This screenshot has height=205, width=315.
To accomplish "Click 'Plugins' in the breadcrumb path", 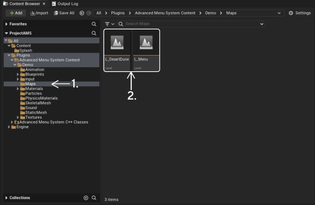I will pyautogui.click(x=118, y=13).
